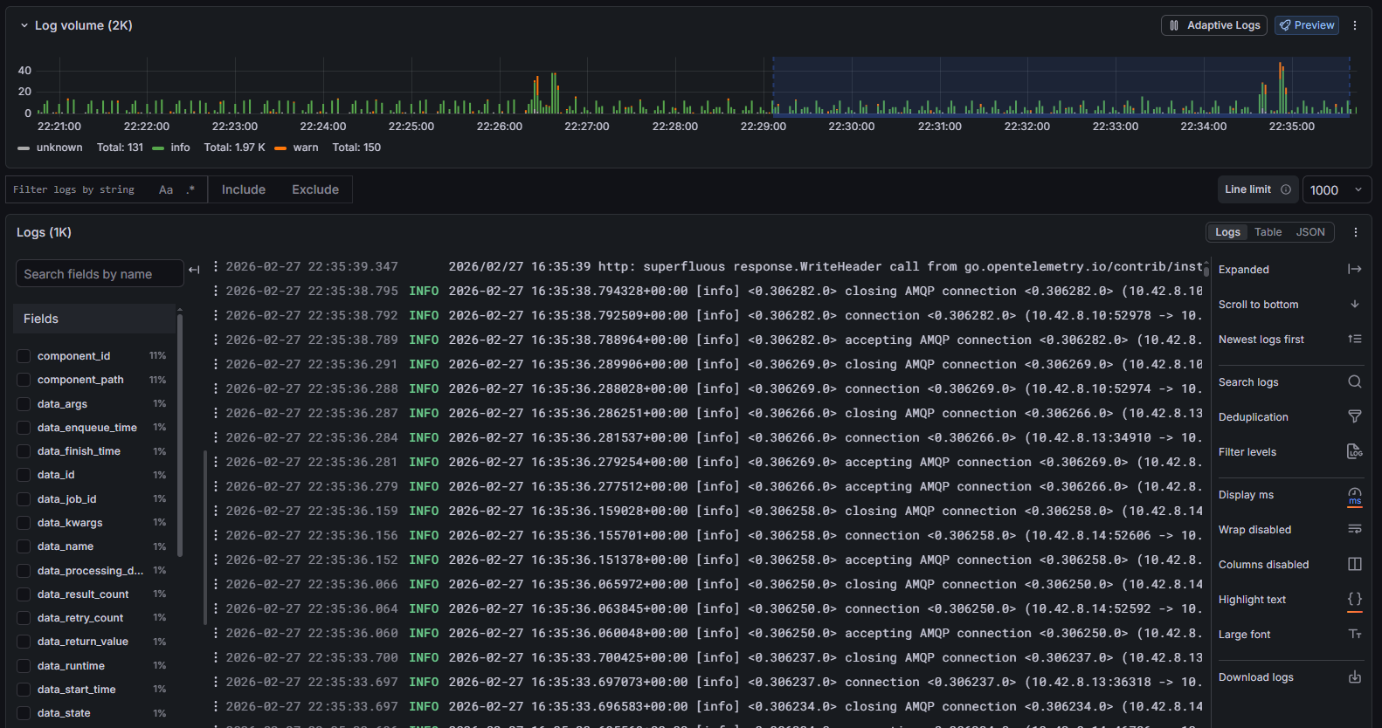Click the Fields section header
Viewport: 1382px width, 728px height.
click(x=94, y=319)
